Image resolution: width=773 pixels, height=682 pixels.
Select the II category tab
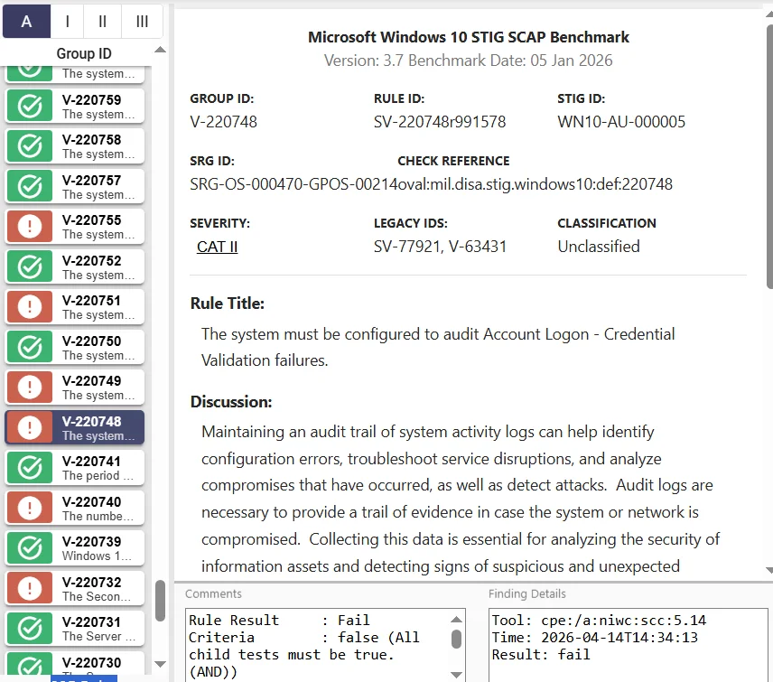pos(103,21)
